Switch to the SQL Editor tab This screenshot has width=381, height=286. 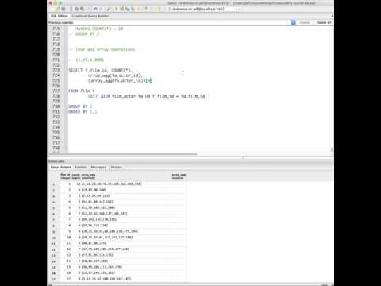(60, 16)
